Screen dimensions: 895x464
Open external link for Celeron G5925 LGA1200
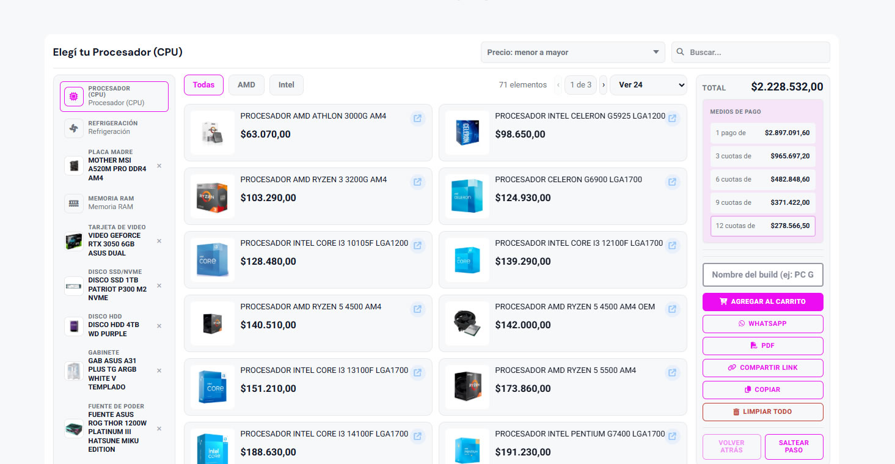click(673, 118)
